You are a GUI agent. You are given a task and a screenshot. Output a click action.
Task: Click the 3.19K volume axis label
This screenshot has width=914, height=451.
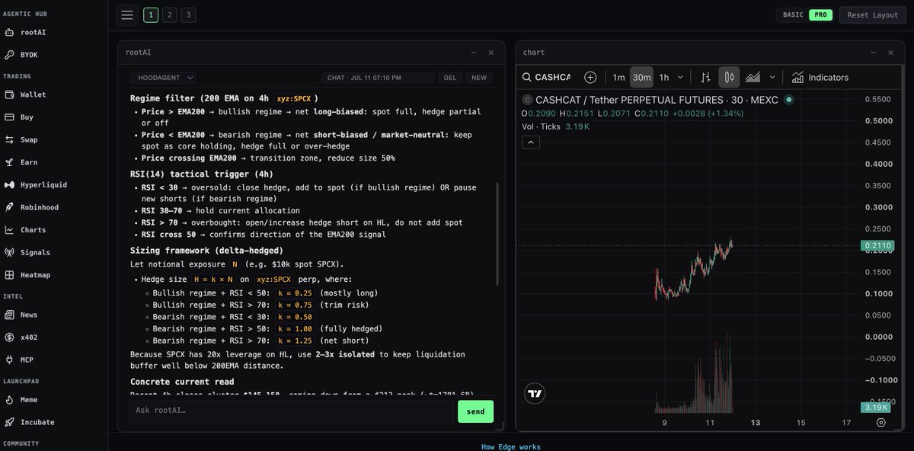coord(877,407)
